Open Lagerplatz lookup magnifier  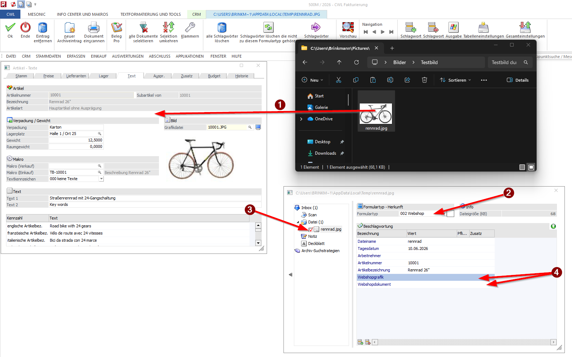click(100, 134)
